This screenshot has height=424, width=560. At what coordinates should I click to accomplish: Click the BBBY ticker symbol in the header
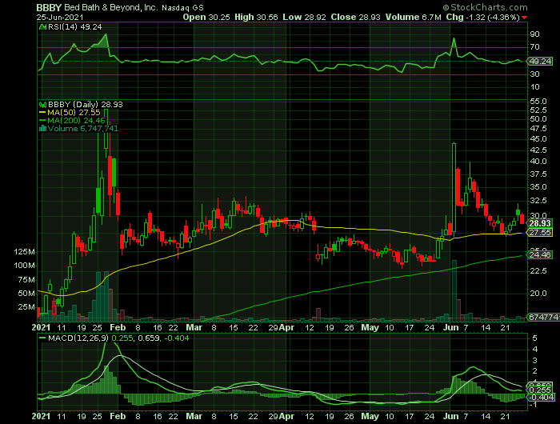[49, 7]
